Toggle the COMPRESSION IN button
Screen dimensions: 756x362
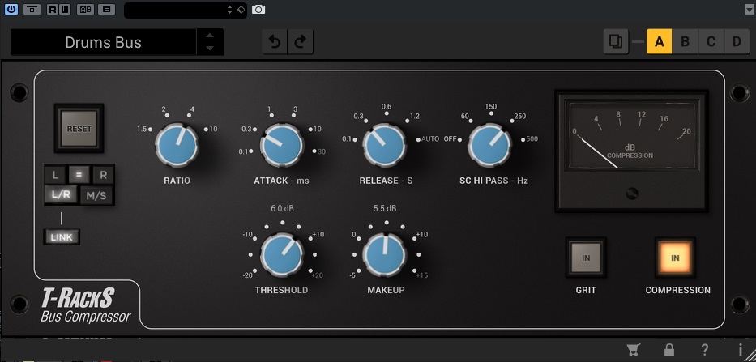click(675, 258)
